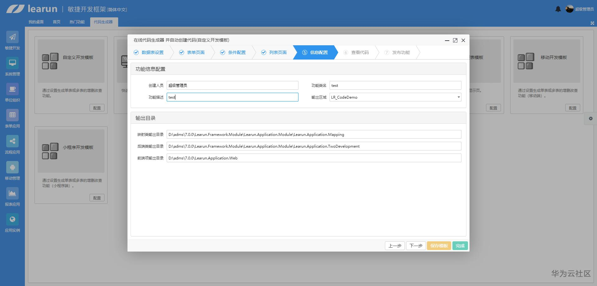Expand the 输出区域 LR_CodeDemo dropdown
597x286 pixels.
[395, 97]
